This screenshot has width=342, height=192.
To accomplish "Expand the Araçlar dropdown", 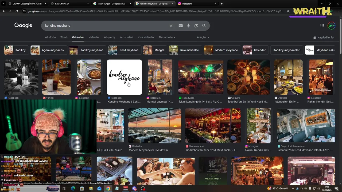I will pyautogui.click(x=203, y=37).
